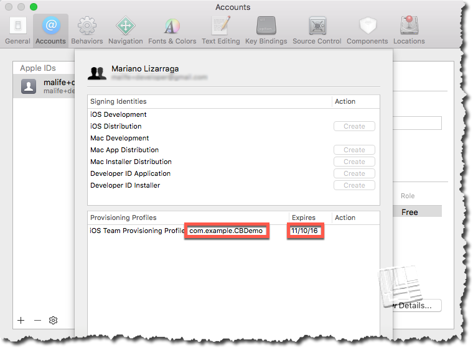This screenshot has height=348, width=473.
Task: Select the iOS Team Provisioning Profile row
Action: 137,231
